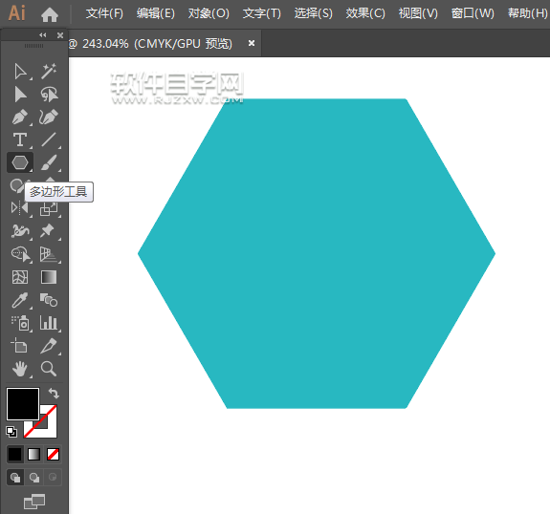Open the 效果(C) menu
This screenshot has width=550, height=514.
(x=365, y=13)
